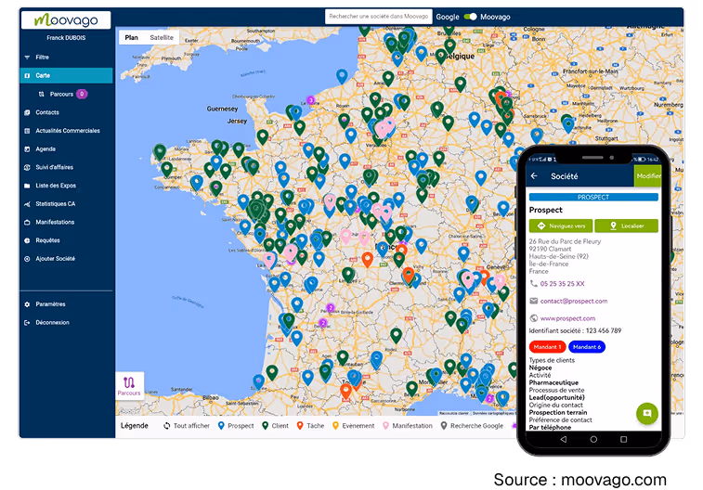Screen dimensions: 703x490
Task: Select Déconnexion
Action: [x=52, y=322]
